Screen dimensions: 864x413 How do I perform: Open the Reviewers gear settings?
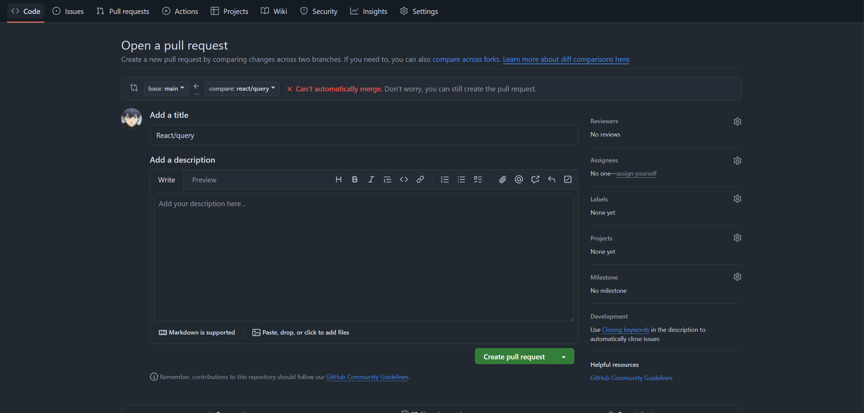pyautogui.click(x=737, y=122)
